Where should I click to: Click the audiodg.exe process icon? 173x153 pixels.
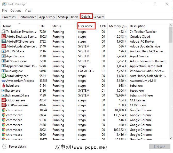pos(4,71)
